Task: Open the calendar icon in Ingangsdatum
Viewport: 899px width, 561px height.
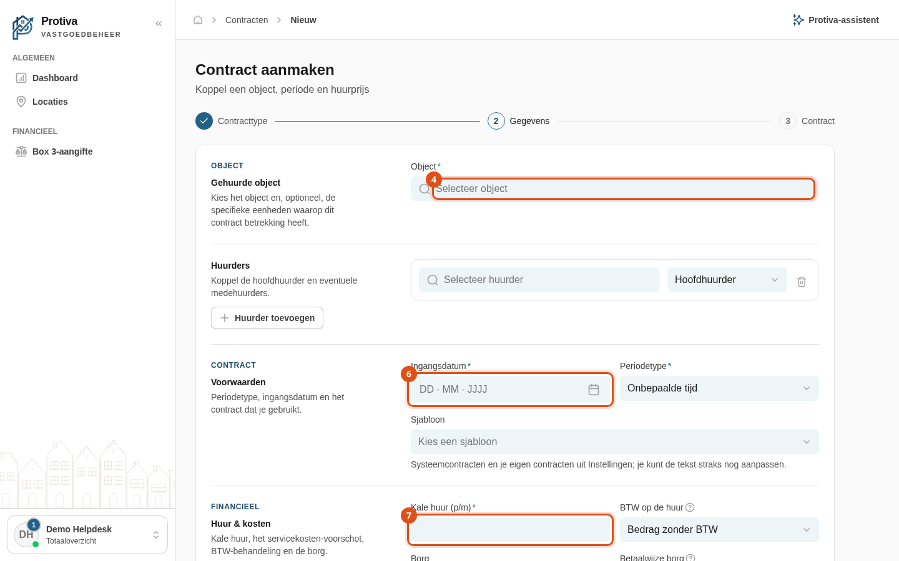Action: [x=594, y=390]
